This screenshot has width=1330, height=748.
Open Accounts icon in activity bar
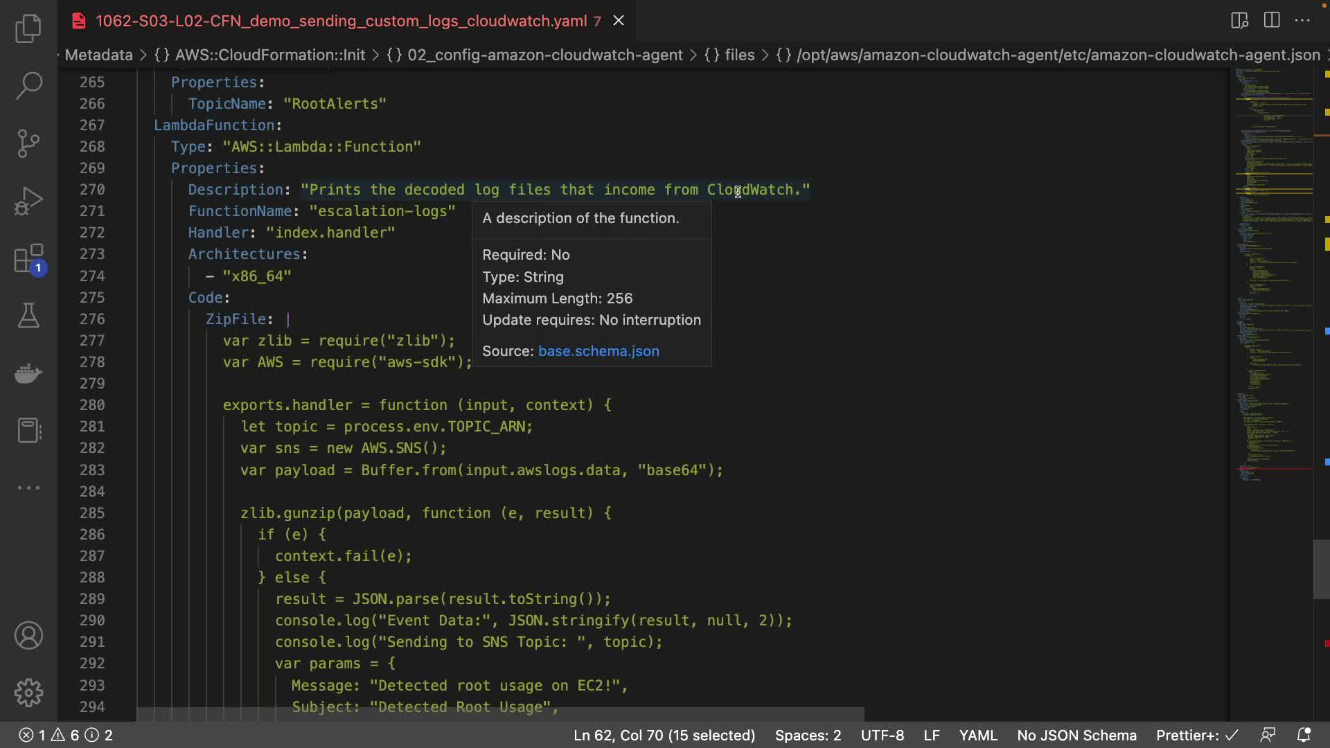[x=28, y=636]
